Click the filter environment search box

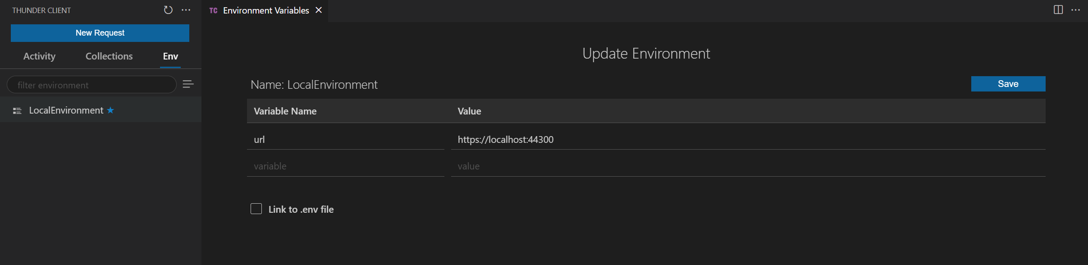(91, 84)
